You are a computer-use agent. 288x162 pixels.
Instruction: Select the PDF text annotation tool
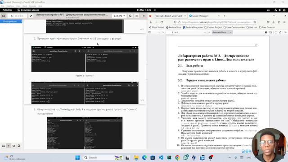coord(276,32)
